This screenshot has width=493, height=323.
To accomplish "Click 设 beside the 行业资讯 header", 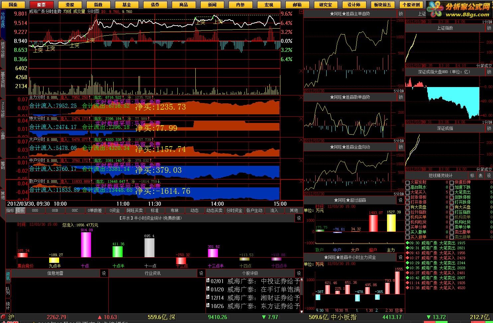I will 201,273.
